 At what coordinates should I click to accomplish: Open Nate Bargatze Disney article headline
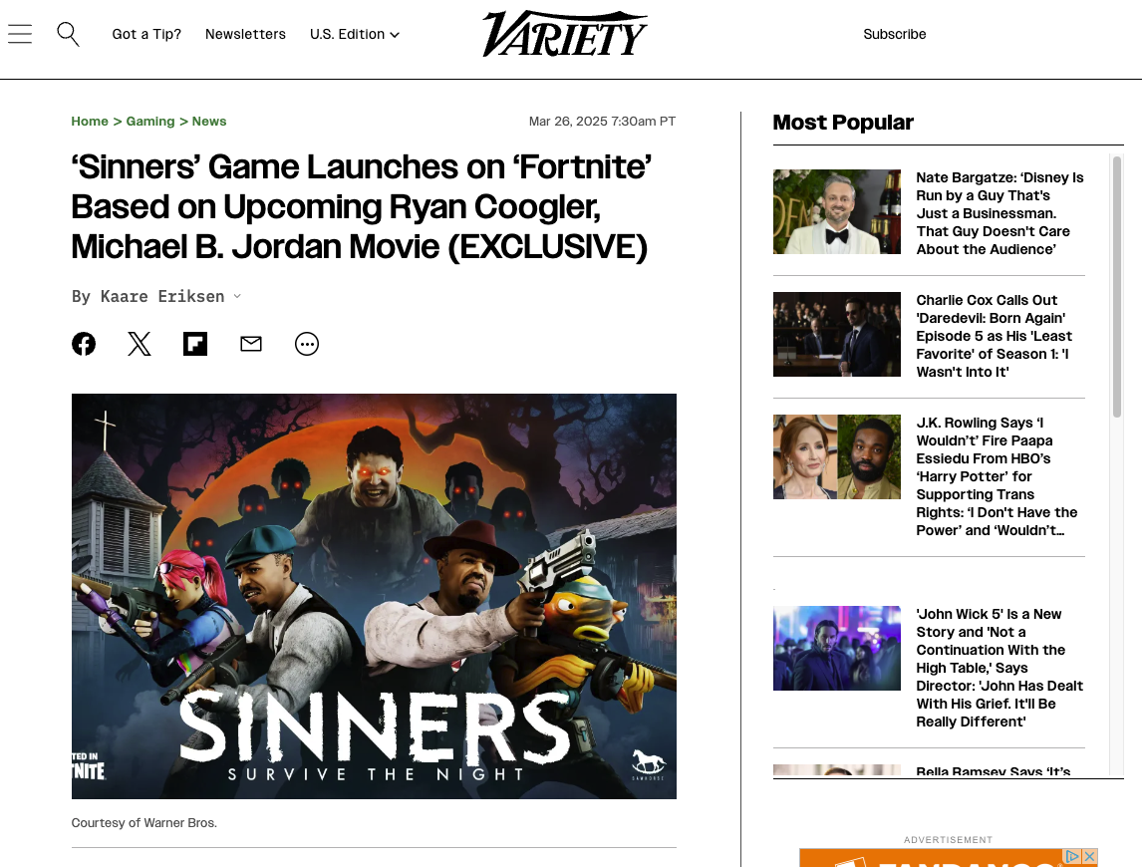[999, 213]
